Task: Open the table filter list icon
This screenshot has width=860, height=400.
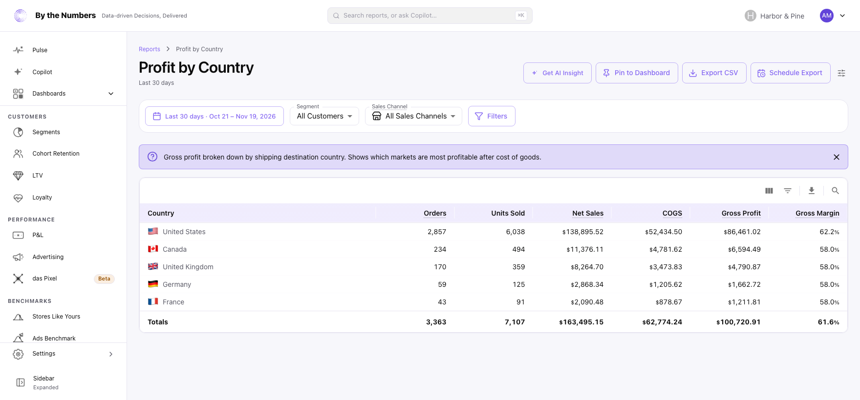Action: point(788,191)
